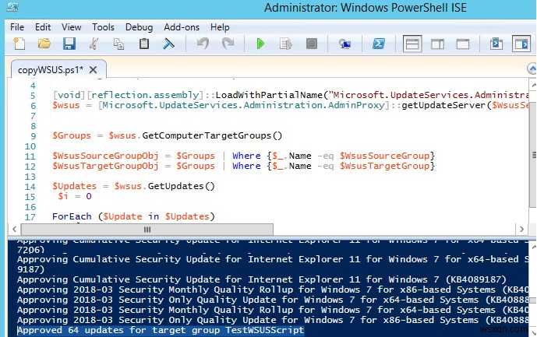This screenshot has width=537, height=337.
Task: Cut selection with the scissors icon
Action: 94,44
